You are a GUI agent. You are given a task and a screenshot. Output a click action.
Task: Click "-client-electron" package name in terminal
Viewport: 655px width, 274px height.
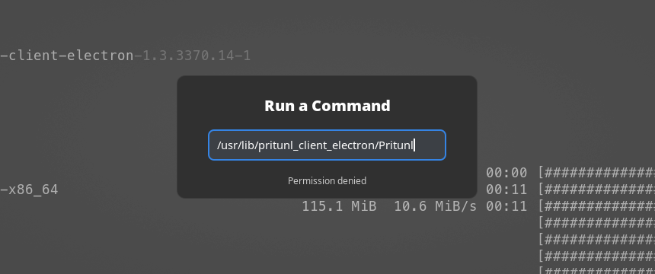point(67,56)
